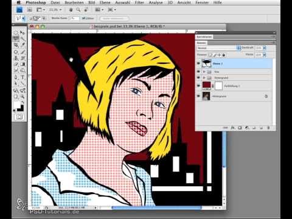
Task: Add layer mask button in Ebenen panel
Action: point(240,128)
